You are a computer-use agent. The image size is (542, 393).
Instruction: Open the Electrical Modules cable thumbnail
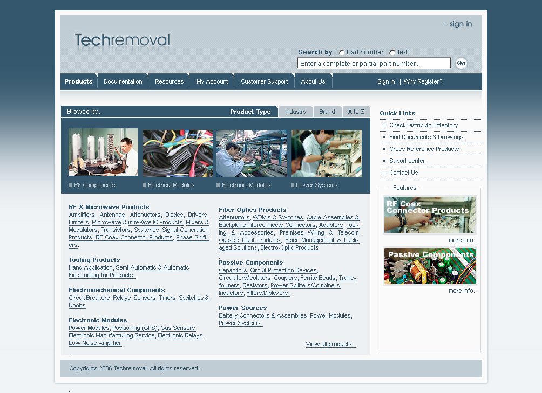pos(178,153)
